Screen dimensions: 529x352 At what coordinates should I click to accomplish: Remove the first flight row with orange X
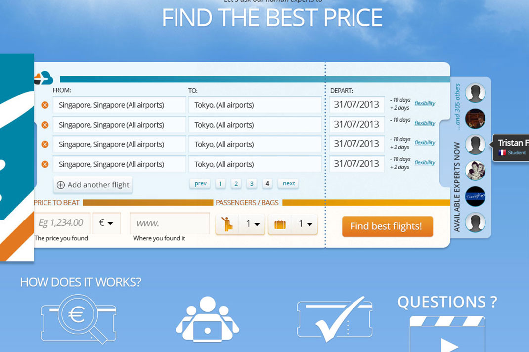pyautogui.click(x=45, y=105)
